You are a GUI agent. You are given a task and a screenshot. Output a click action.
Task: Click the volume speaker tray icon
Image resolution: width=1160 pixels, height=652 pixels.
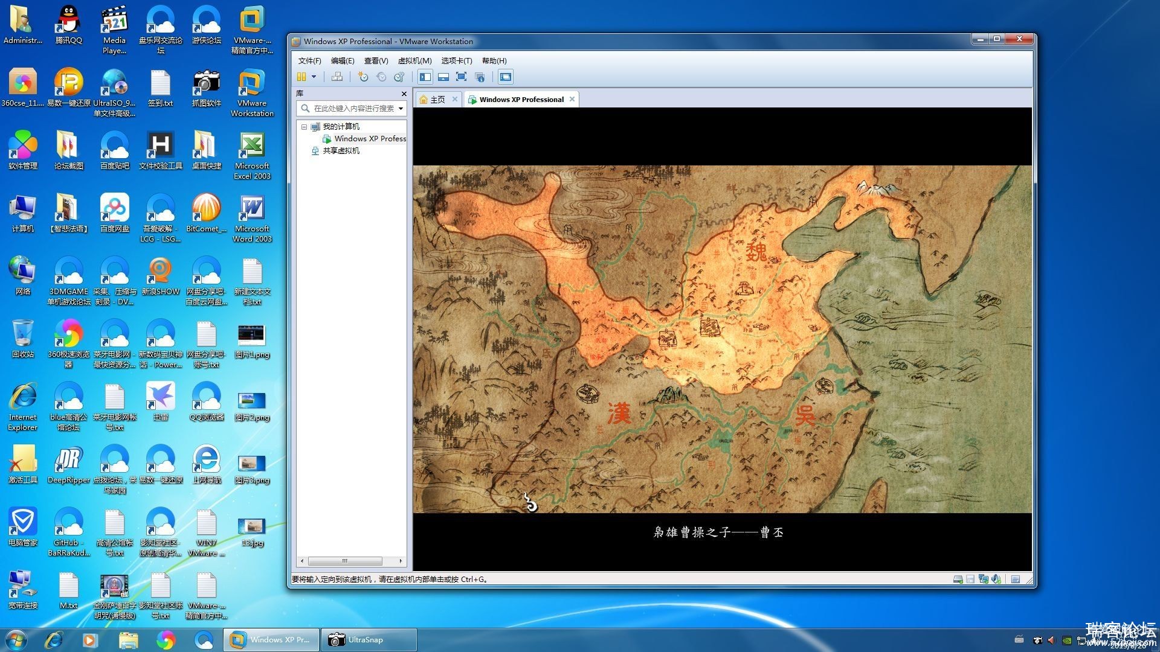tap(1051, 640)
